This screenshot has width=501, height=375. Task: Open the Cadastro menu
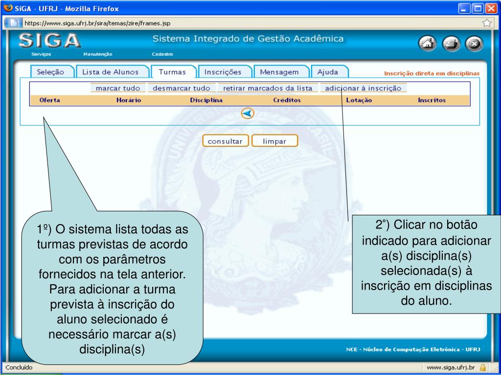coord(162,54)
